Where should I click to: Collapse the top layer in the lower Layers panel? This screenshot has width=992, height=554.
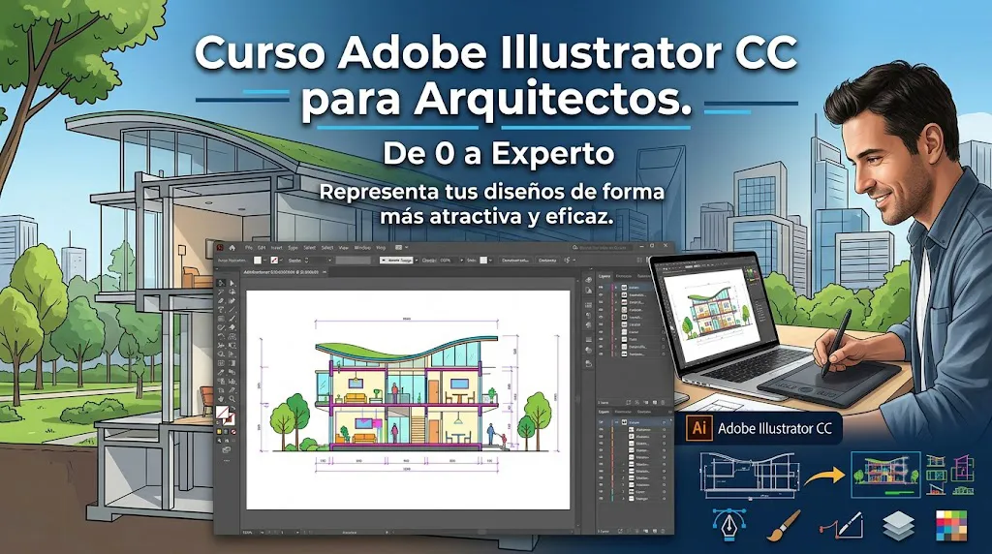point(616,422)
